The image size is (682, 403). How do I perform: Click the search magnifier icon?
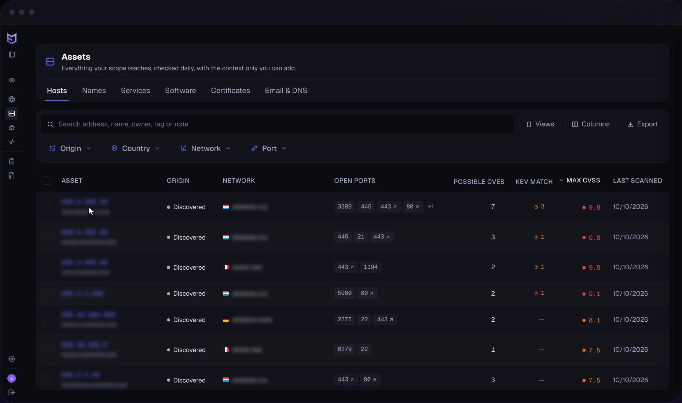(51, 125)
